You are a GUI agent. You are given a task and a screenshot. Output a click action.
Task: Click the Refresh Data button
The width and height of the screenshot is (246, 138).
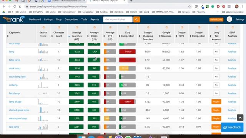click(x=216, y=20)
